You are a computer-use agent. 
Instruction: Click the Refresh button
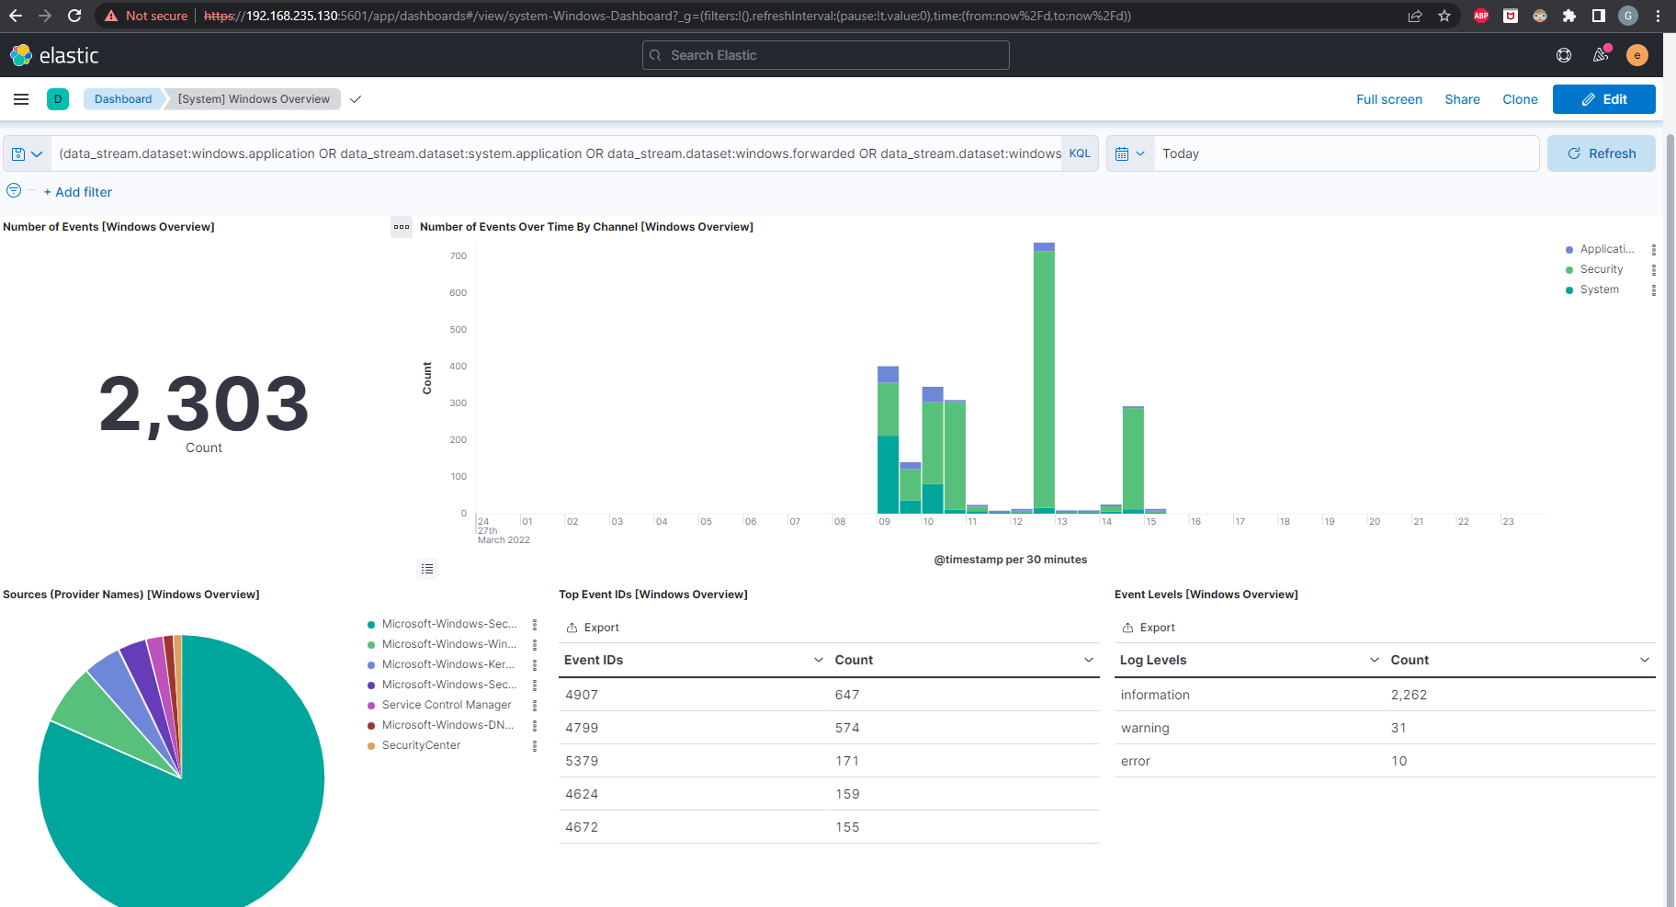(x=1601, y=153)
